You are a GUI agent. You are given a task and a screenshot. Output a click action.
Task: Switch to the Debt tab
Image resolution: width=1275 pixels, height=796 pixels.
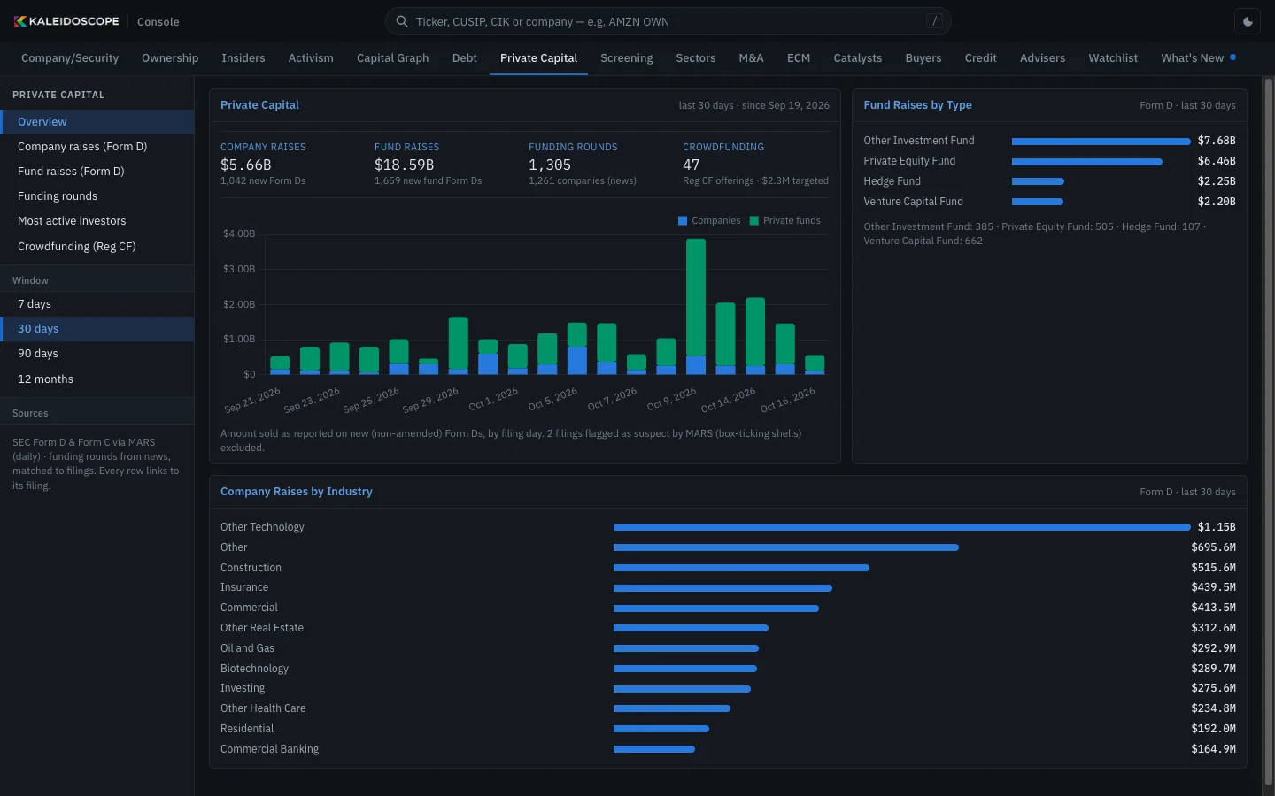[x=465, y=58]
